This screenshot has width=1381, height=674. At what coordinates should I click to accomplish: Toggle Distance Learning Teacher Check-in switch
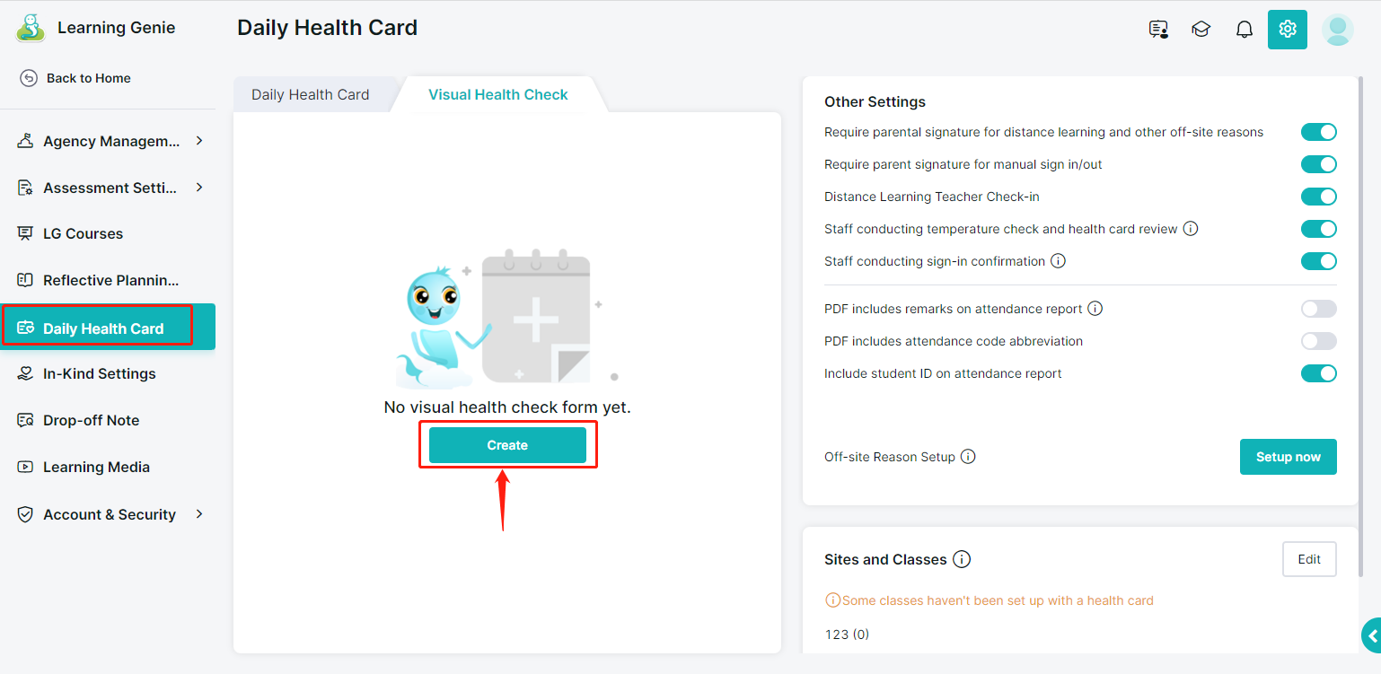pos(1318,197)
